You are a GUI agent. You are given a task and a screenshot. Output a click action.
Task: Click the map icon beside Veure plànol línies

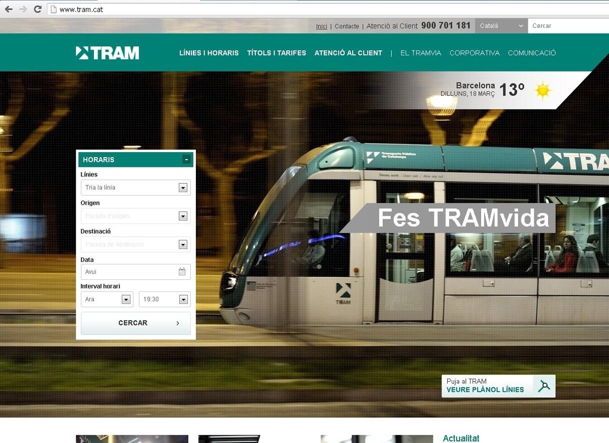tap(544, 386)
